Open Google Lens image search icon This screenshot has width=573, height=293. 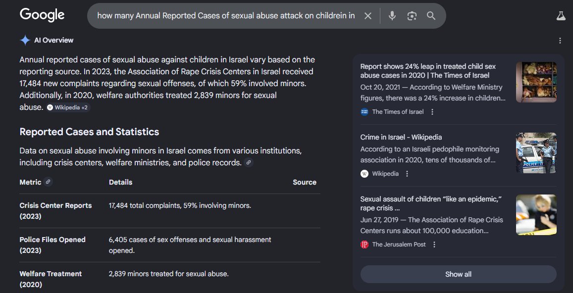(412, 16)
